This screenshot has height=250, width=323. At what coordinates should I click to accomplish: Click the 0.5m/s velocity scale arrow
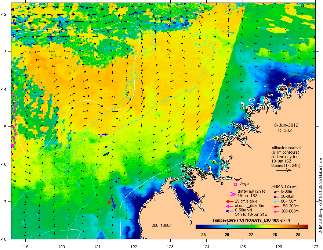pos(284,170)
